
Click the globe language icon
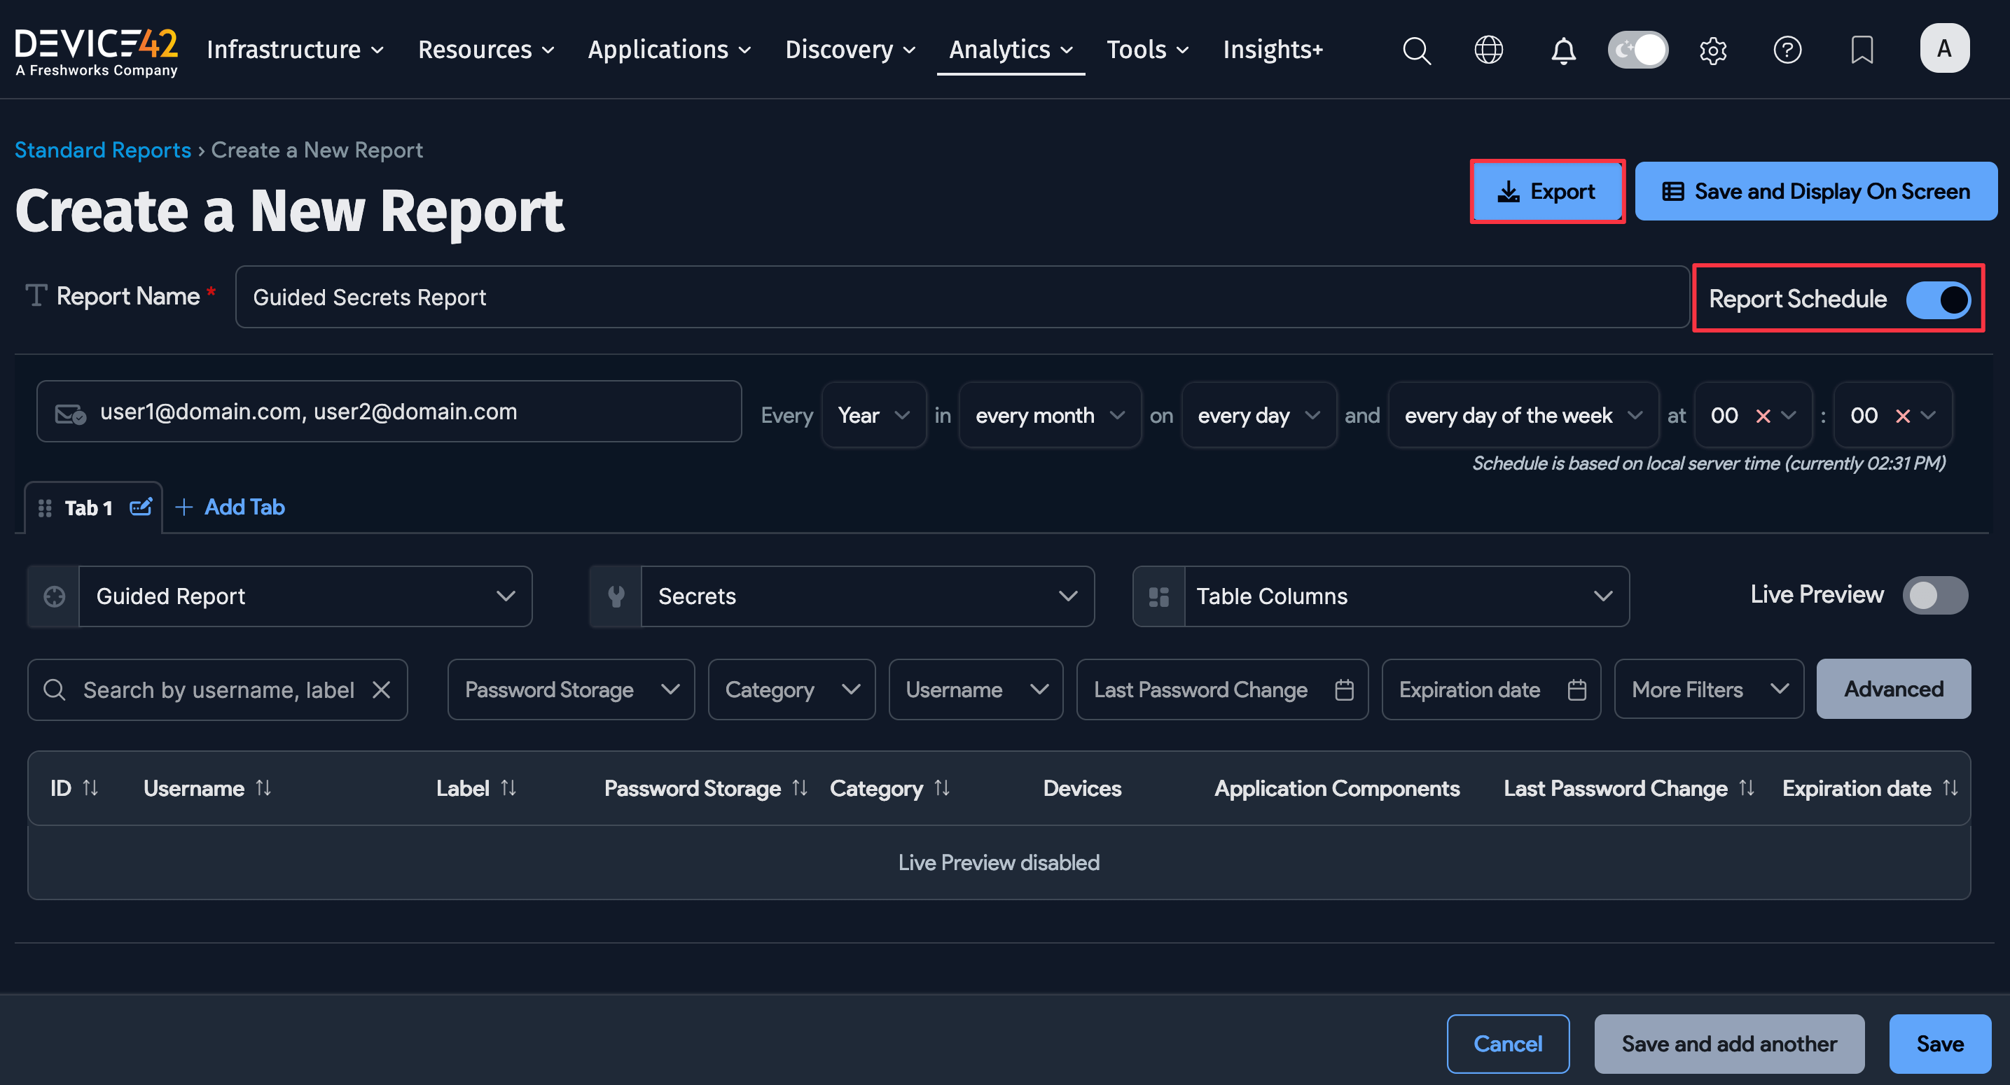tap(1488, 50)
